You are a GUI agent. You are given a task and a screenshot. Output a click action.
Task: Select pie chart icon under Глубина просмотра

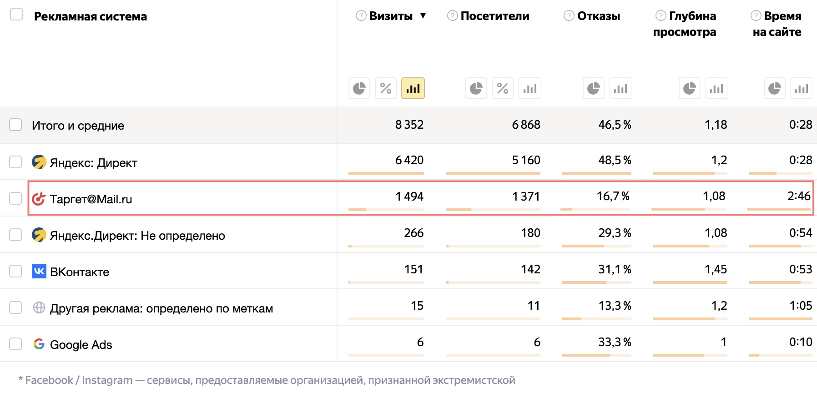[x=690, y=88]
